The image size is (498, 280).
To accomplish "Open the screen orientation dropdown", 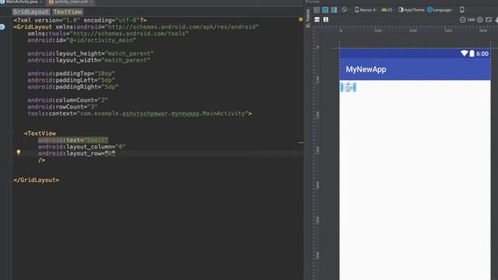I will tap(345, 10).
